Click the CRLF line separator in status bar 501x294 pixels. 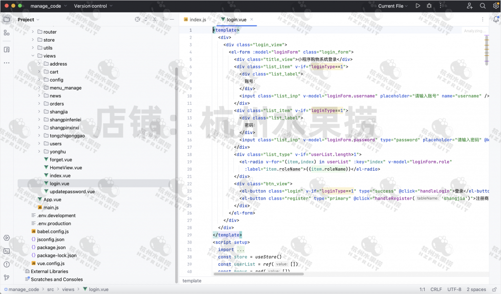click(x=436, y=289)
